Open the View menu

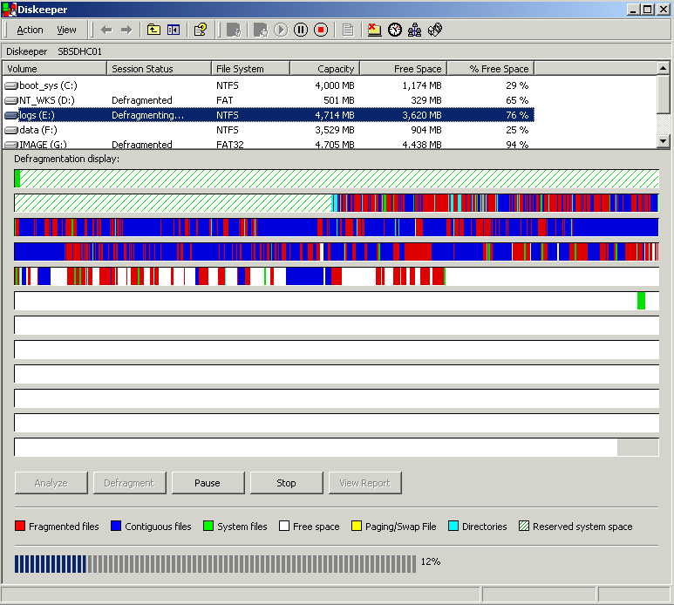pyautogui.click(x=66, y=31)
